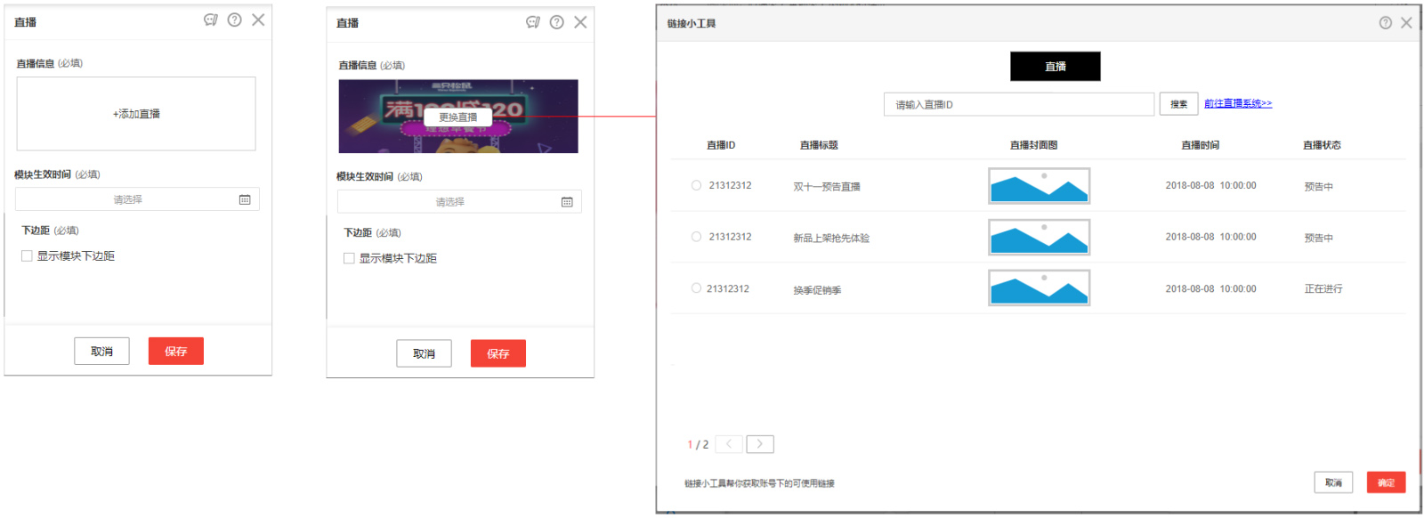Screen dimensions: 1424x518
Task: Click the title text 双十一预告直播
Action: point(827,187)
